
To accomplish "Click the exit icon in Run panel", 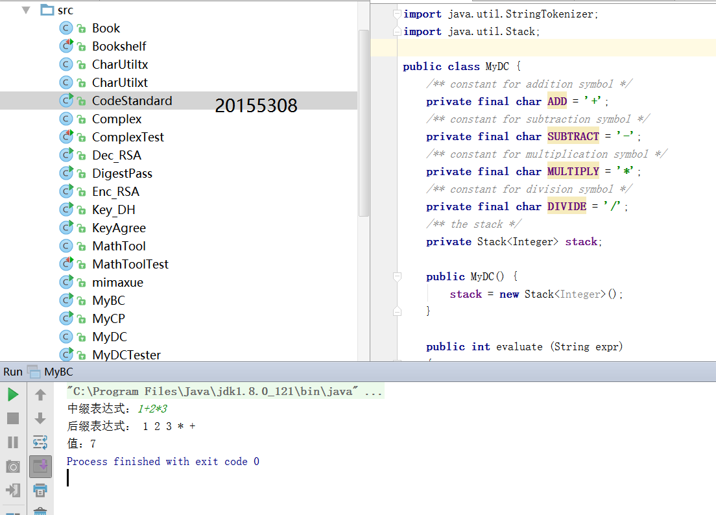I will [x=13, y=490].
